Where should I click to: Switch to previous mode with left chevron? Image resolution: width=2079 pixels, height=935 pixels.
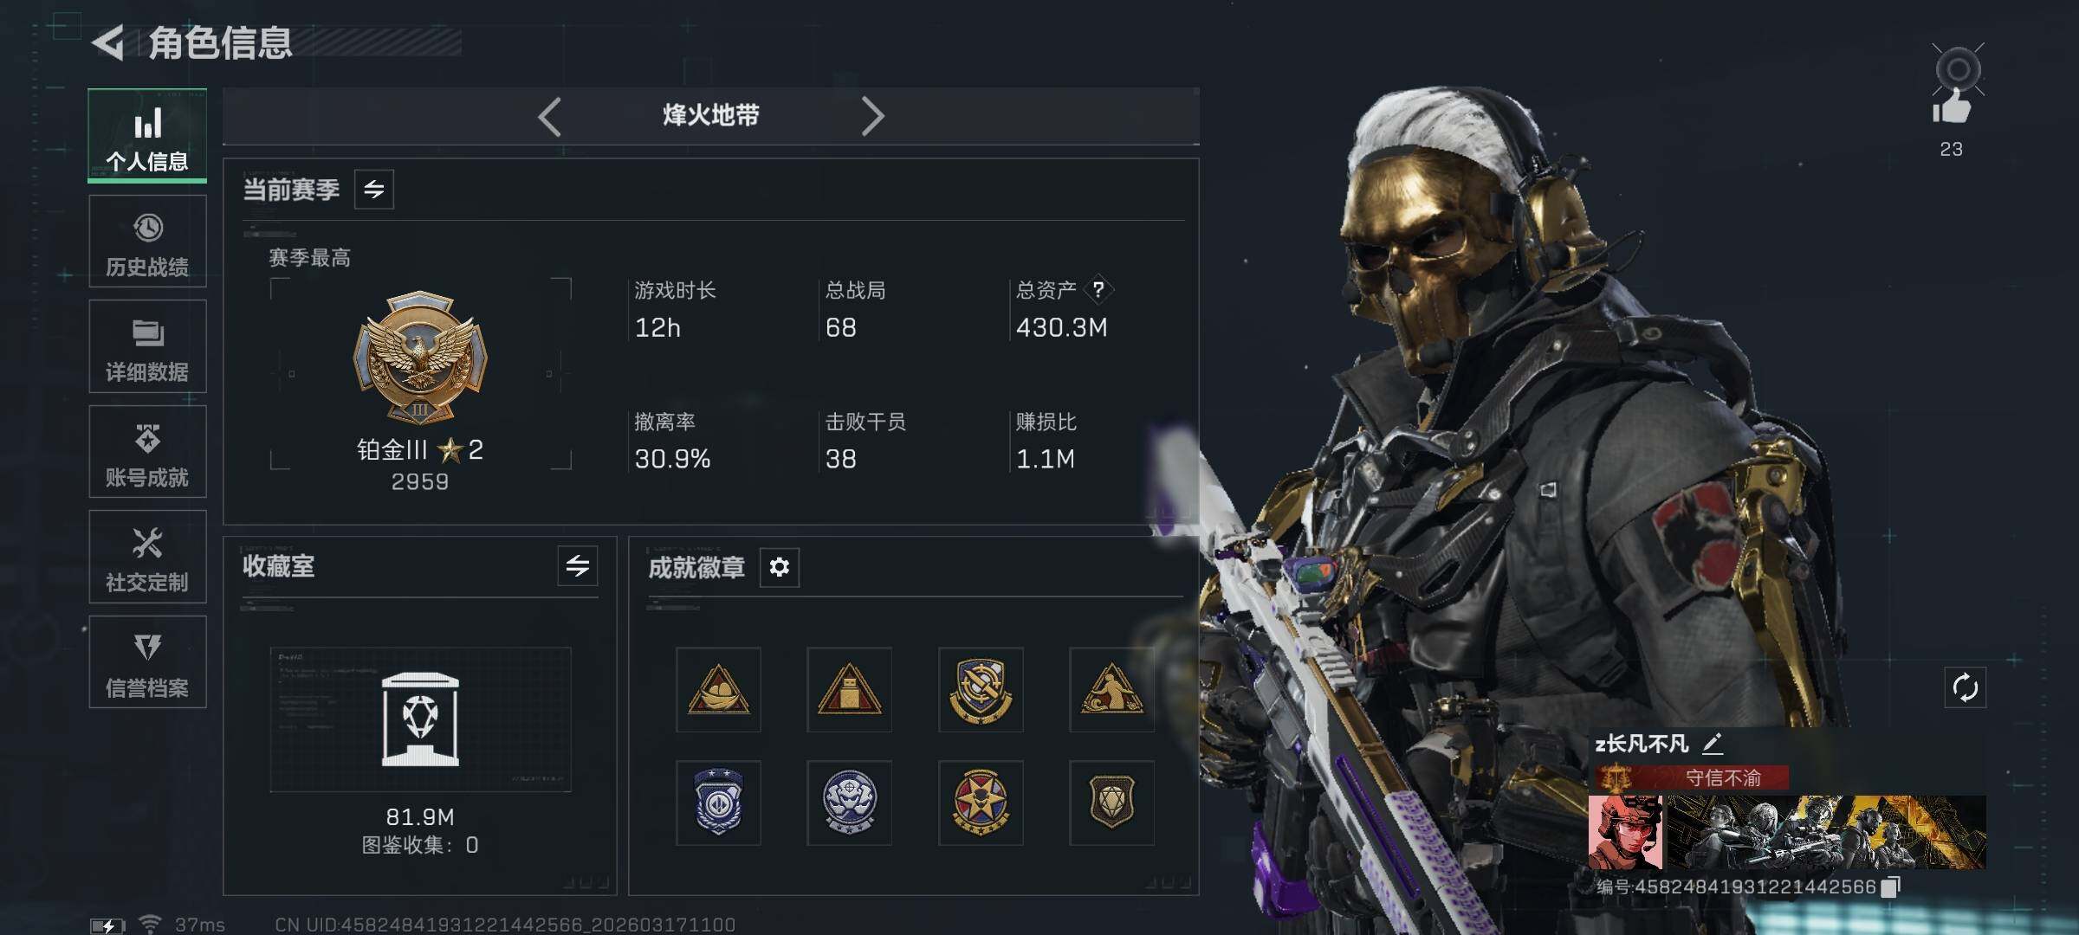550,116
